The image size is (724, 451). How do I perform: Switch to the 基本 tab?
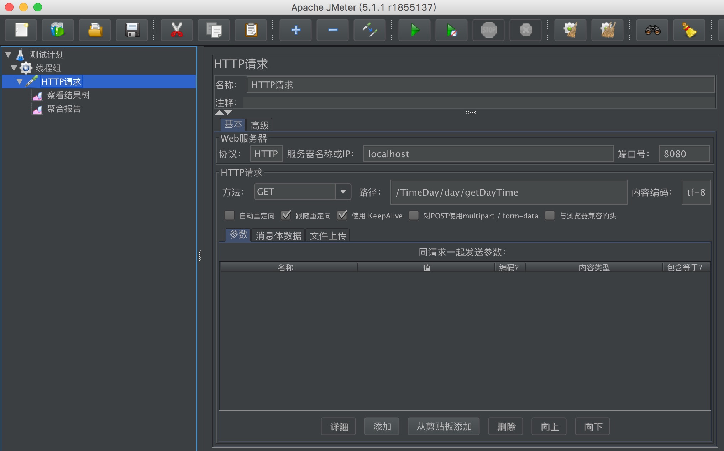click(x=233, y=124)
